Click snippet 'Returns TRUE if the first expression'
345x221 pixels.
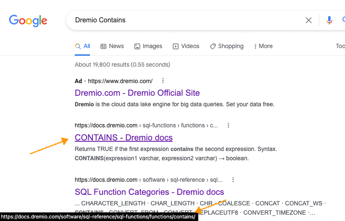pos(176,149)
